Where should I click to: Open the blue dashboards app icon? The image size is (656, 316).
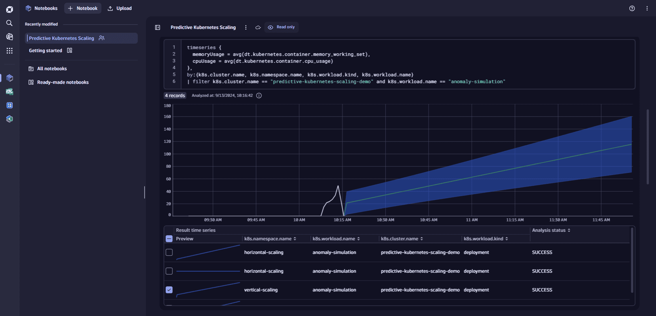[10, 105]
